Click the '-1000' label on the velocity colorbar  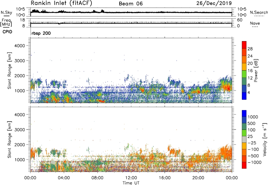tap(254, 162)
